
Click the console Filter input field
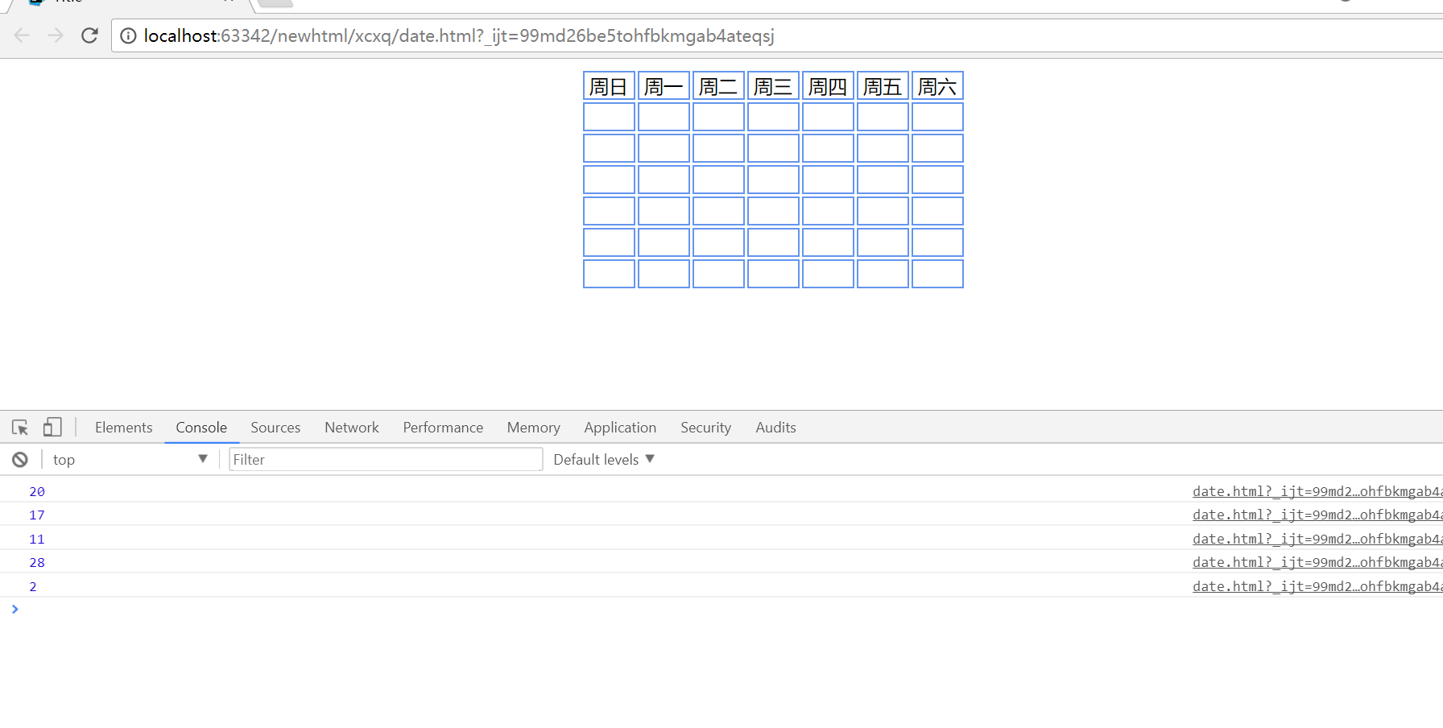click(386, 459)
